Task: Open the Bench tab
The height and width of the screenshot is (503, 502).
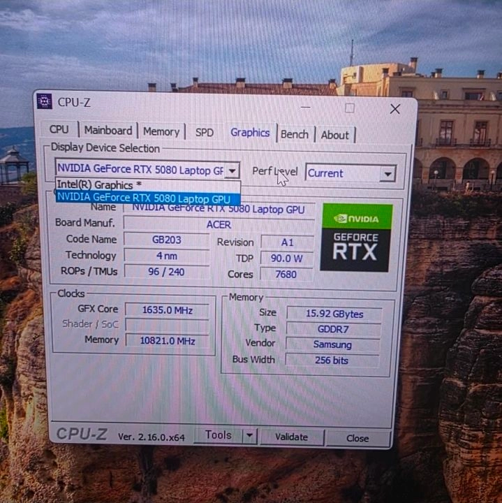Action: 294,134
